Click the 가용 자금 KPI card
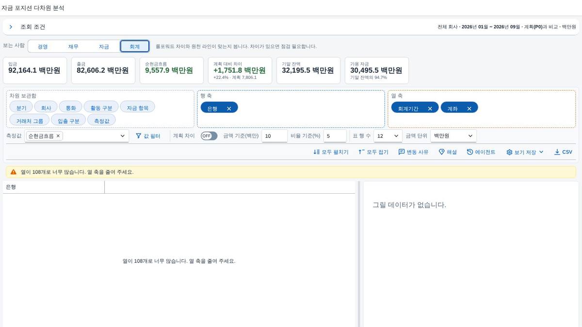The height and width of the screenshot is (327, 582). (x=377, y=70)
